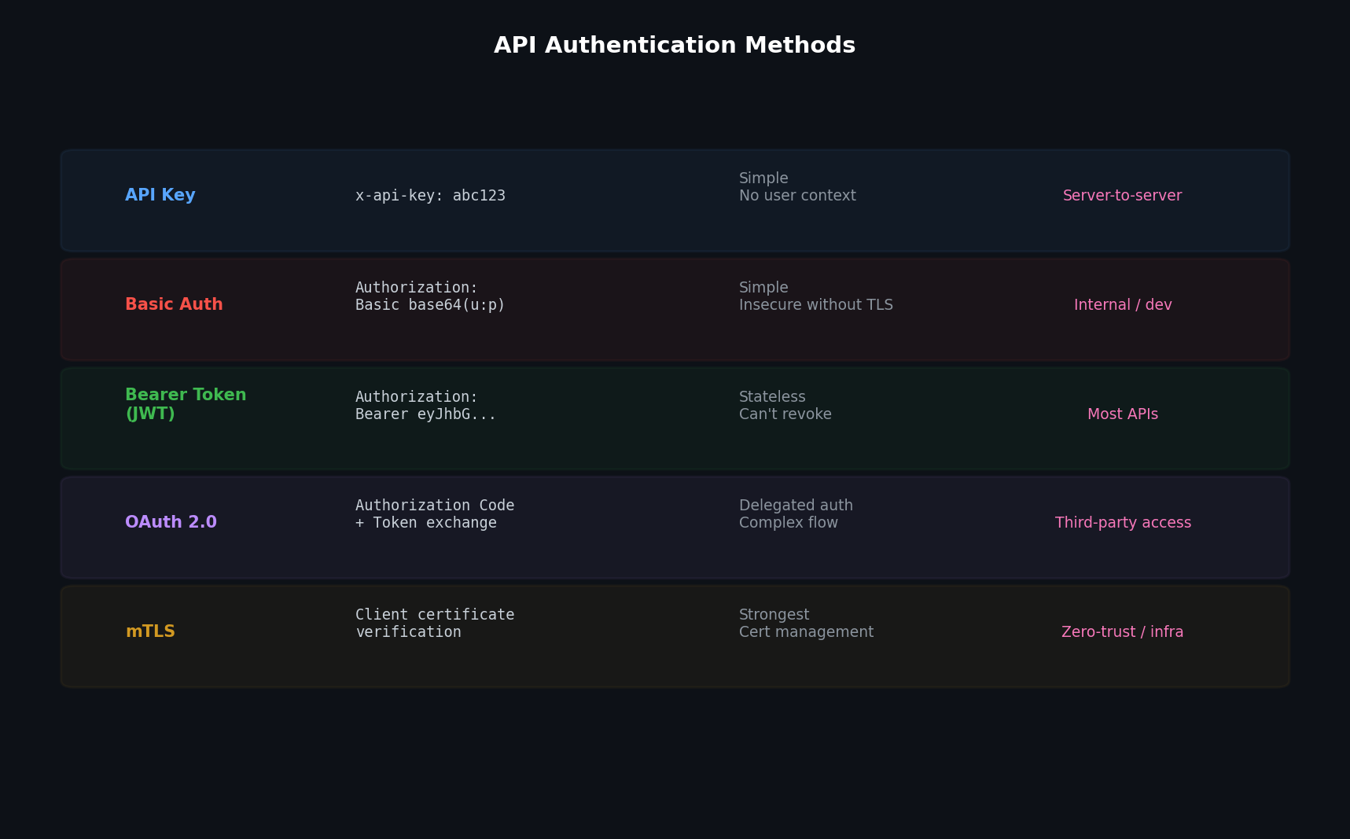Click the 'Stateless' label

tap(772, 397)
